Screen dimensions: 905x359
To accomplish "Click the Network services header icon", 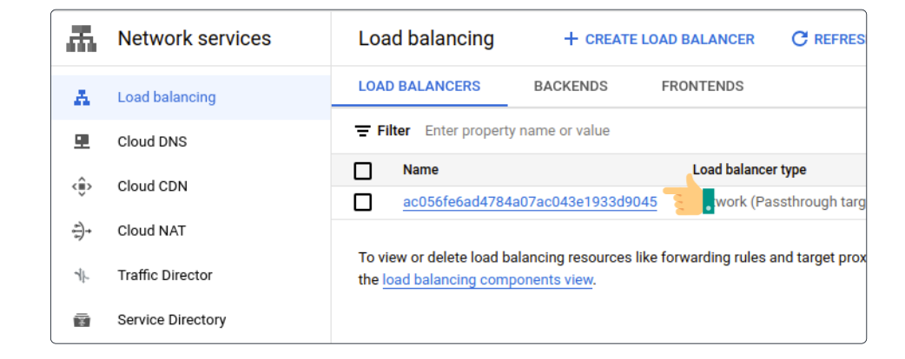I will 82,39.
